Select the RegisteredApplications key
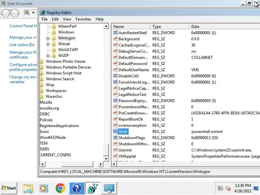Viewport: 260px width, 195px height. pyautogui.click(x=59, y=126)
